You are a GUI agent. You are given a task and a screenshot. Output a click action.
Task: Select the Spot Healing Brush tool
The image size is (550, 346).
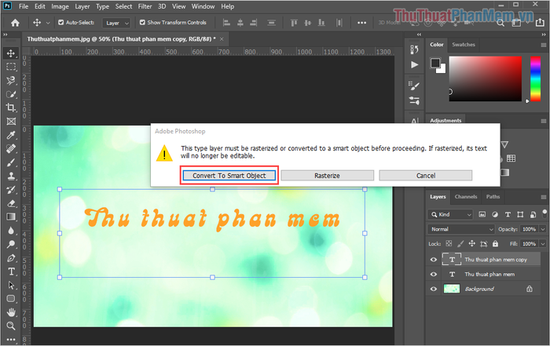click(11, 148)
